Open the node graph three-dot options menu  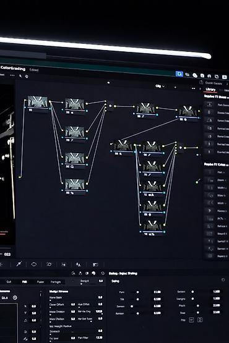coord(193,88)
